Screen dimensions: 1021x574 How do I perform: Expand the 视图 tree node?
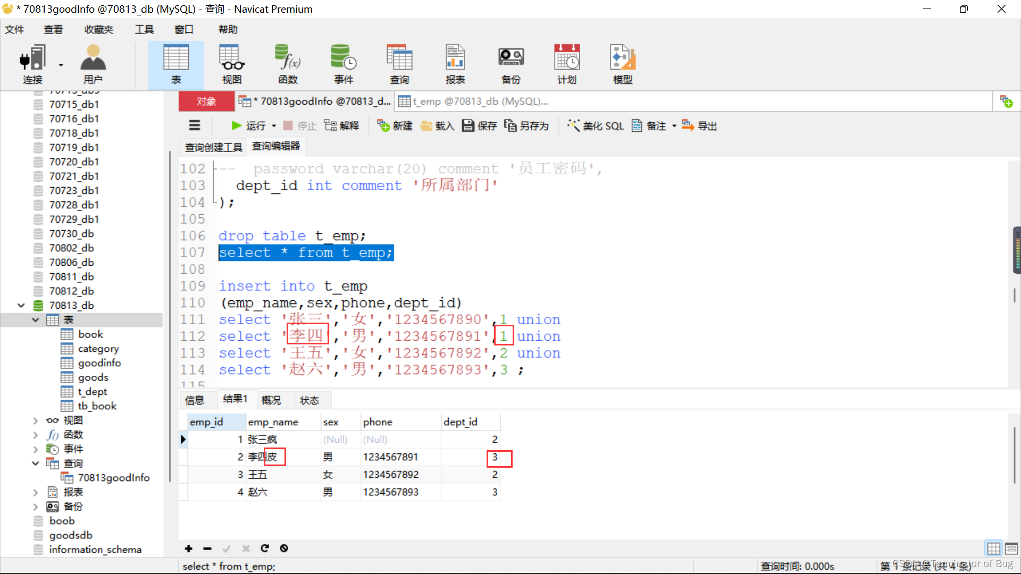(x=35, y=420)
